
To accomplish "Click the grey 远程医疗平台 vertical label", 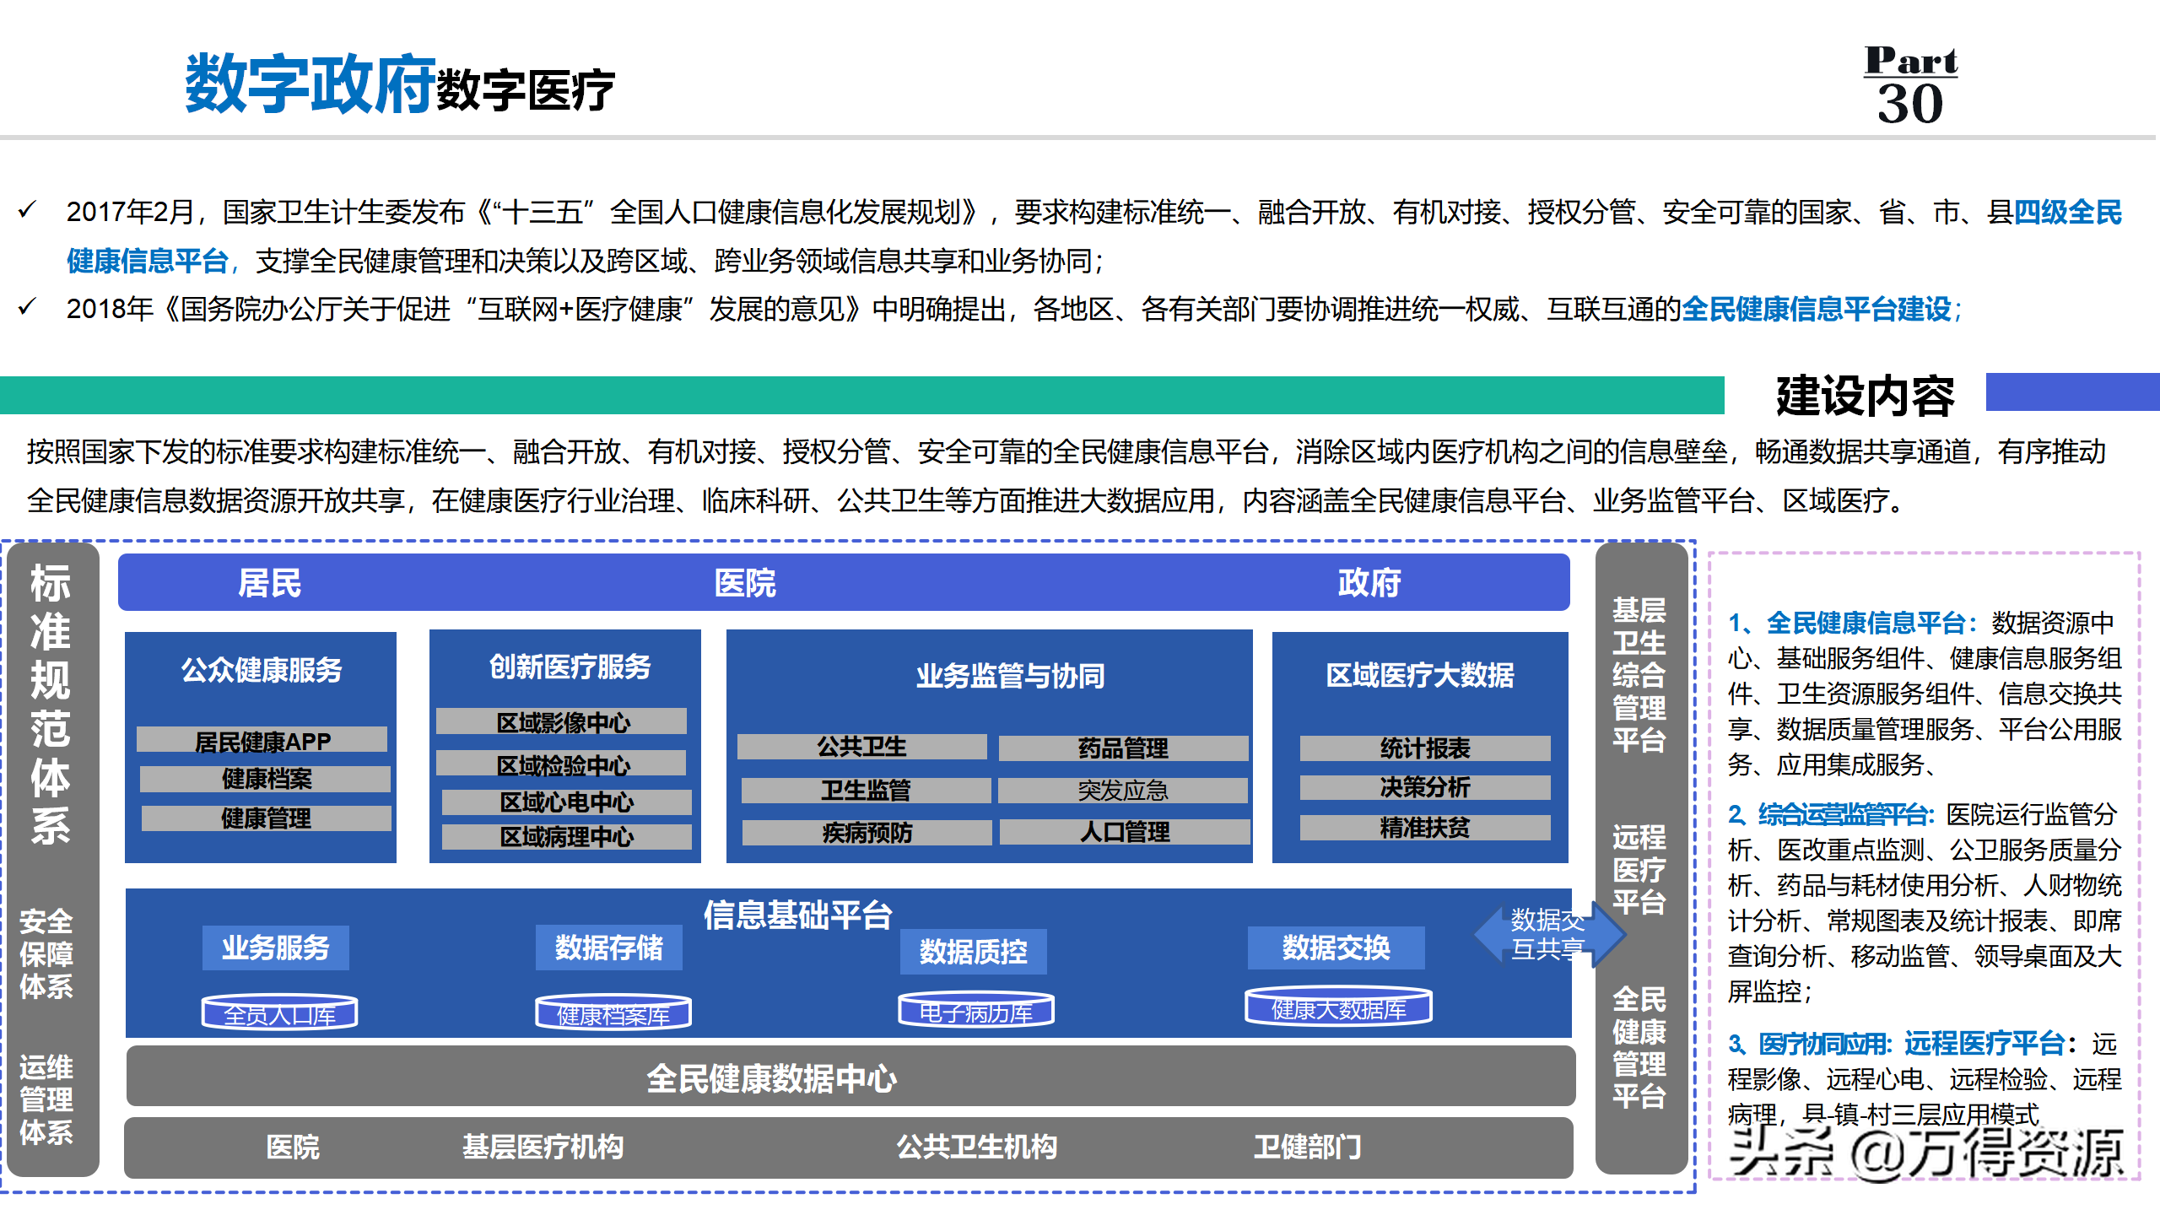I will [x=1639, y=869].
